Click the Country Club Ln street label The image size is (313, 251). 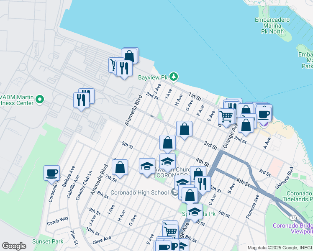pos(84,185)
